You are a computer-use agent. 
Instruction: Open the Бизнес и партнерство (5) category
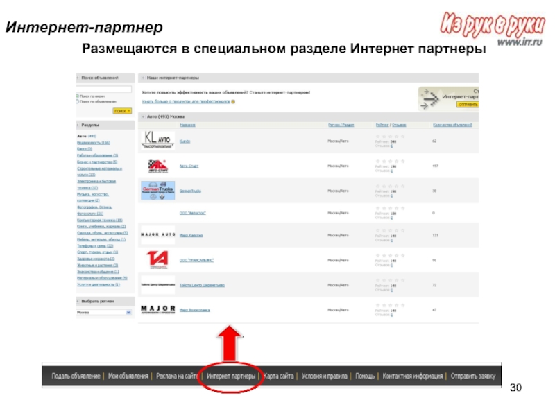pyautogui.click(x=97, y=162)
